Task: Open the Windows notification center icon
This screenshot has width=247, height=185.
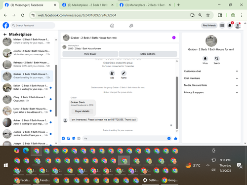Action: pos(239,165)
